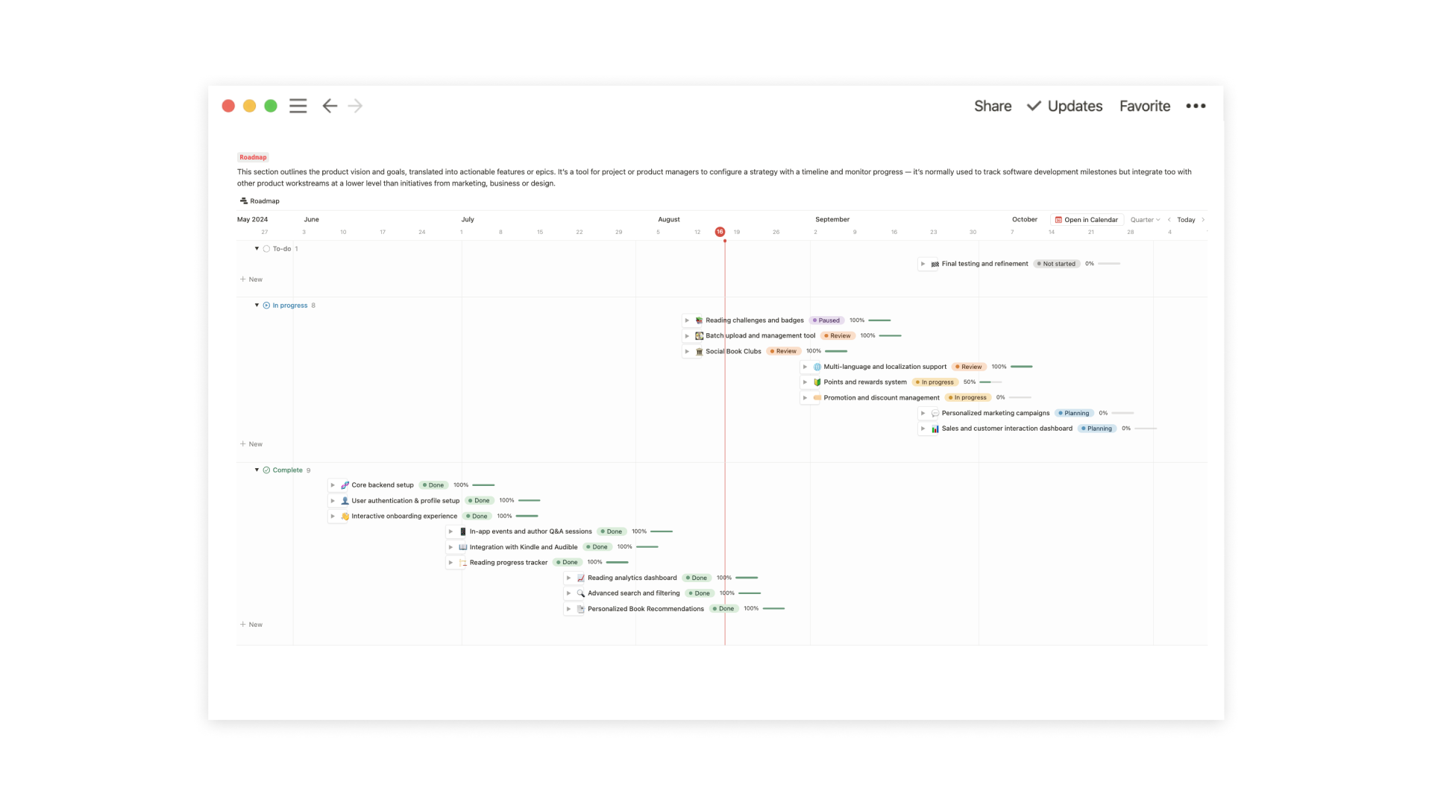Open the three-dot more options menu
Viewport: 1432px width, 805px height.
1196,106
